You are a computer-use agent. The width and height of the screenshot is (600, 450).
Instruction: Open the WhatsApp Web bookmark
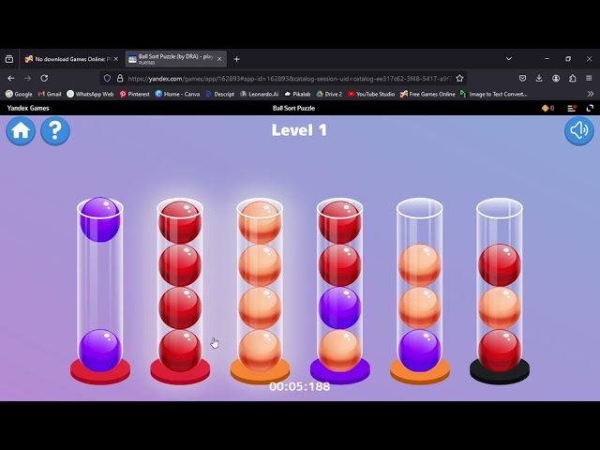pyautogui.click(x=90, y=94)
